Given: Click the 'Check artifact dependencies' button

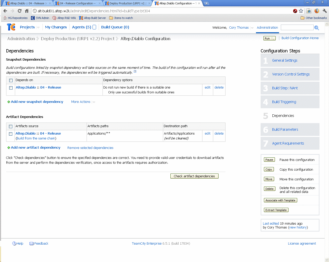Looking at the screenshot, I should tap(194, 176).
